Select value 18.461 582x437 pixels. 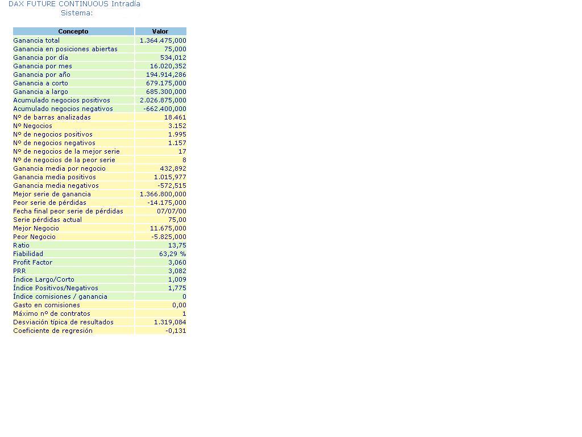point(175,117)
